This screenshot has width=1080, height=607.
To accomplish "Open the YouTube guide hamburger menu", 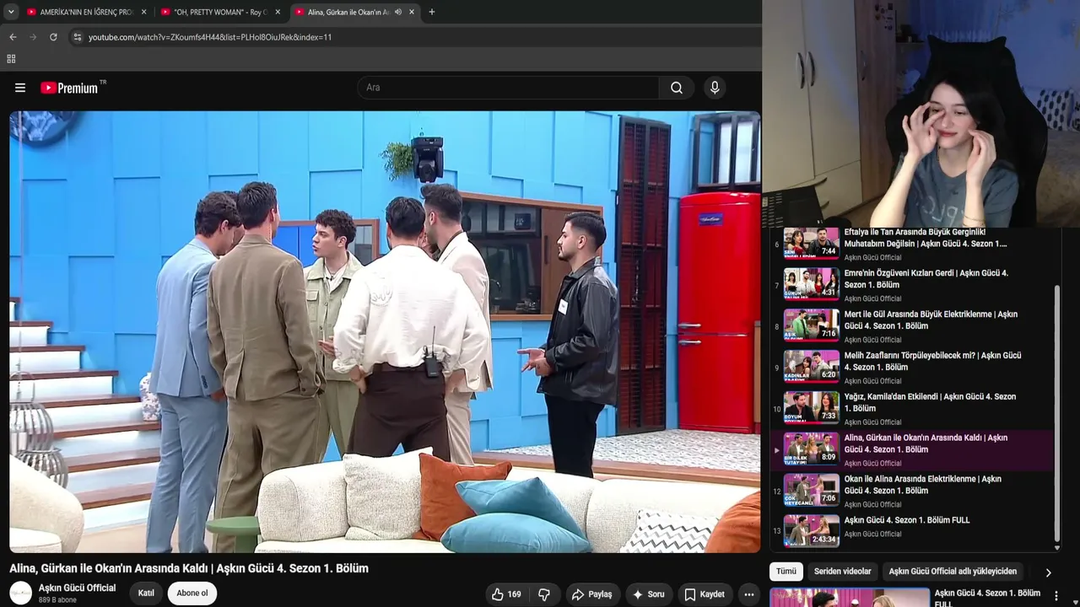I will click(20, 88).
